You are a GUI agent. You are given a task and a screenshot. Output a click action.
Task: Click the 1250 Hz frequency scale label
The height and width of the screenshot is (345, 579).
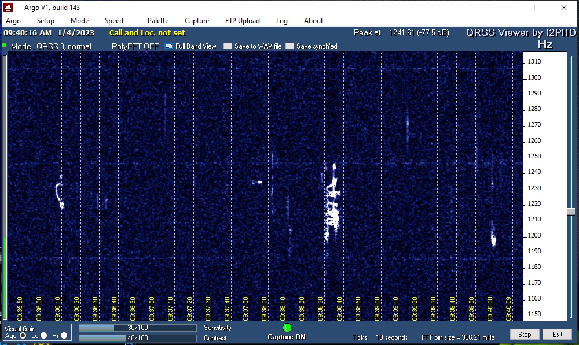(534, 156)
